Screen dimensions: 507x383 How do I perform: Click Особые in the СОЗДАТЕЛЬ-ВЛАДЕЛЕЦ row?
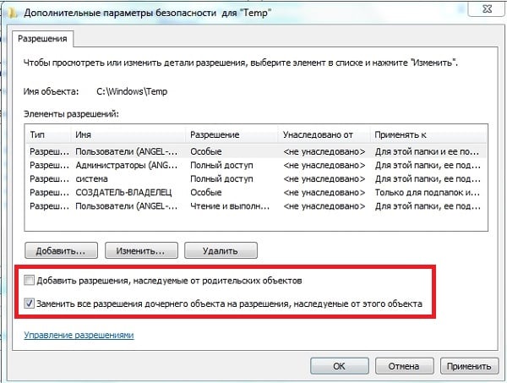(206, 193)
